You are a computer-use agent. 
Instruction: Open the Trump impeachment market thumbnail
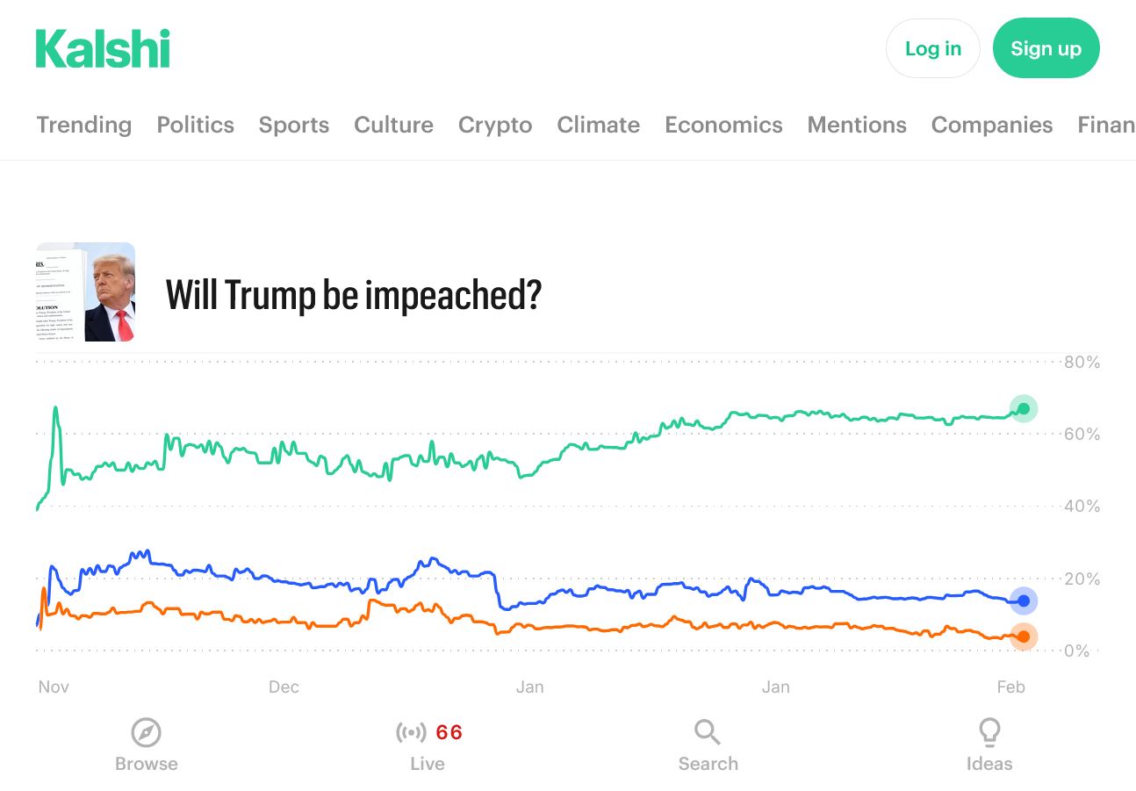(x=86, y=292)
